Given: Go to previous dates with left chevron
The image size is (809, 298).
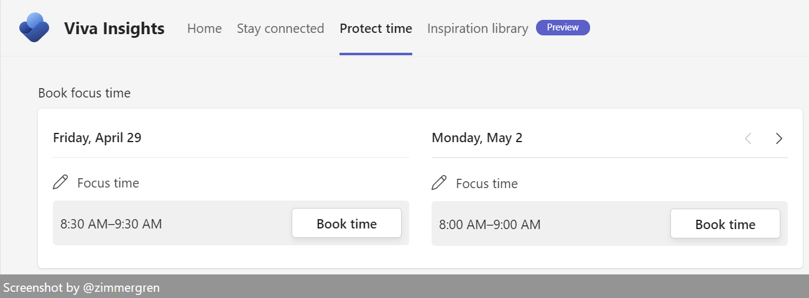Looking at the screenshot, I should pyautogui.click(x=748, y=138).
